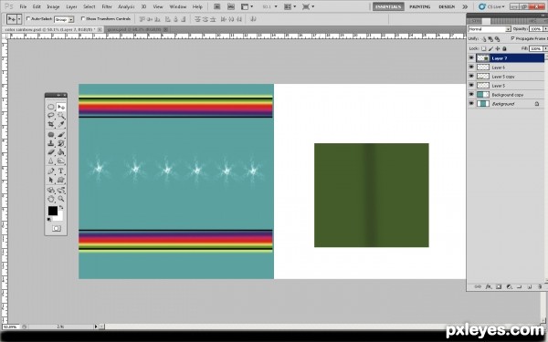Image resolution: width=548 pixels, height=342 pixels.
Task: Toggle the Propagate Frame checkbox
Action: click(512, 38)
